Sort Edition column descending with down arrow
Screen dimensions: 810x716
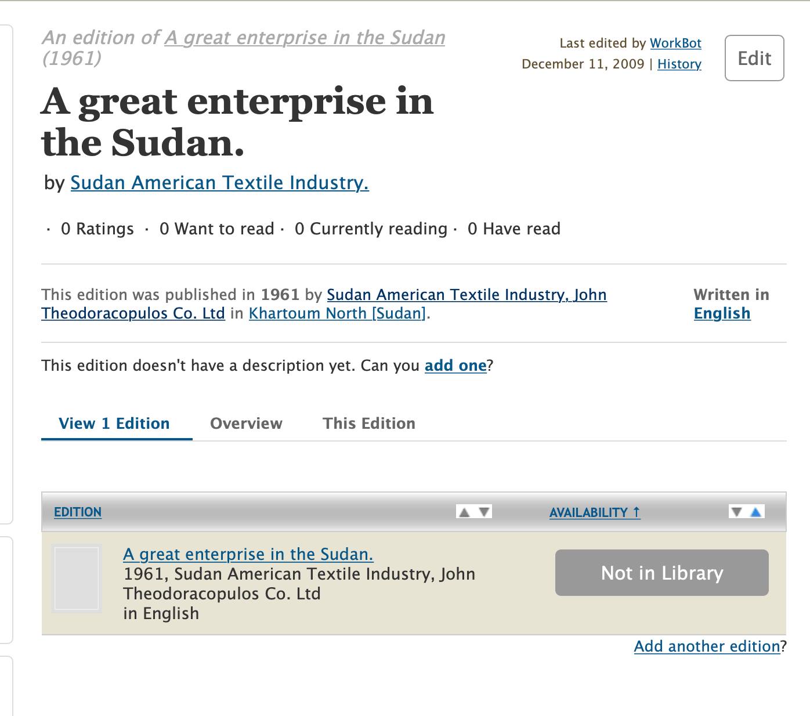[484, 512]
